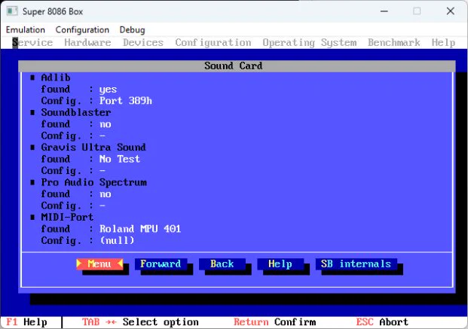This screenshot has width=468, height=329.
Task: Select the Hardware menu
Action: click(87, 42)
